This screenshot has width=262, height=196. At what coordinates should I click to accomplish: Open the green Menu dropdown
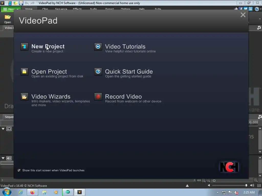coord(11,9)
